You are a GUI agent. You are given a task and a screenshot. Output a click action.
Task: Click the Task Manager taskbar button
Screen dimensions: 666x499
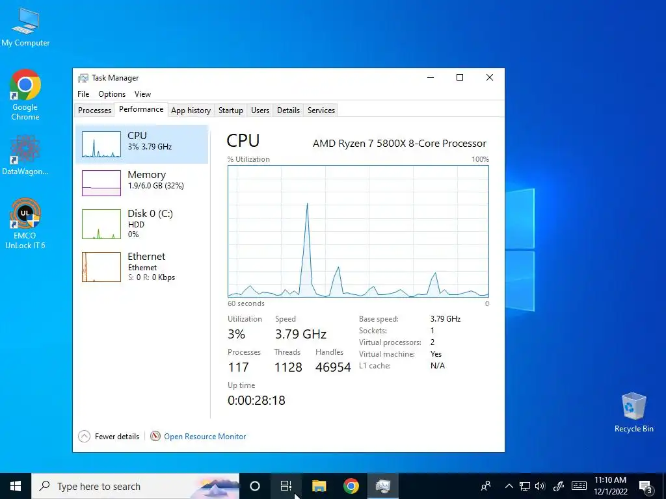[x=382, y=486]
